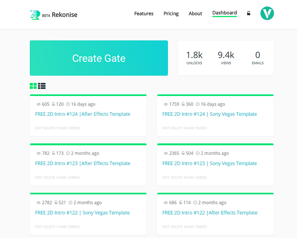This screenshot has height=238, width=297.
Task: Open FREE 2D Intro #122 Sony Vegas Template
Action: coord(83,213)
